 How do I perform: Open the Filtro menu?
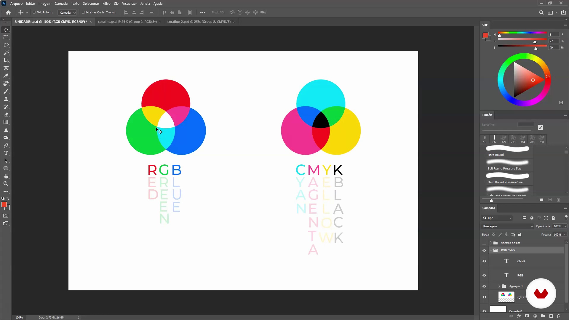point(106,4)
